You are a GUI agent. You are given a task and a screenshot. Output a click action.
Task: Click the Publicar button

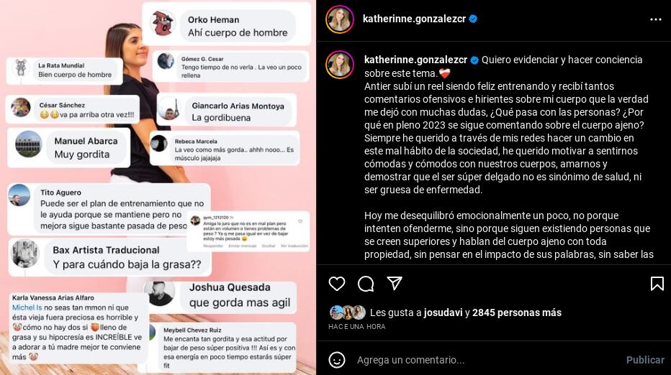tap(645, 360)
